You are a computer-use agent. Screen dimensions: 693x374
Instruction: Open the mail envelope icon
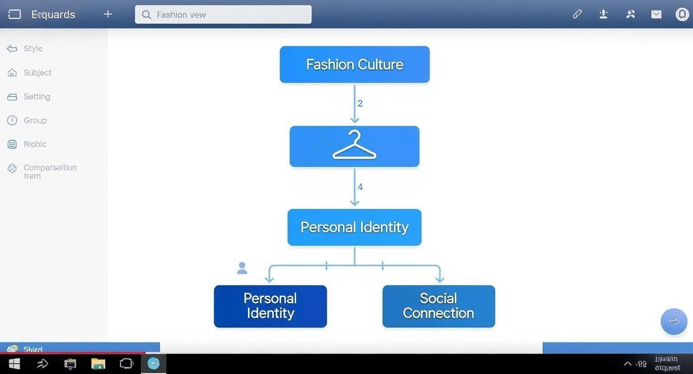pos(656,14)
